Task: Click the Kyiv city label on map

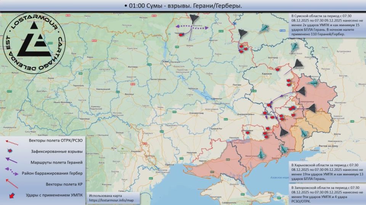Action: coord(165,61)
